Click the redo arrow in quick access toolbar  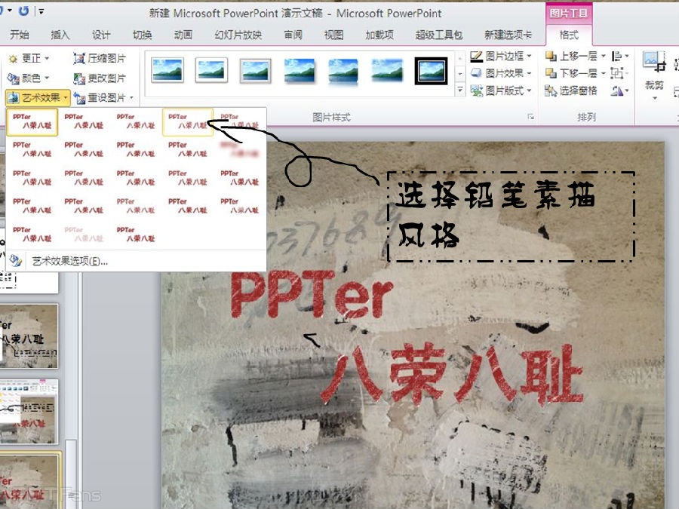click(24, 11)
